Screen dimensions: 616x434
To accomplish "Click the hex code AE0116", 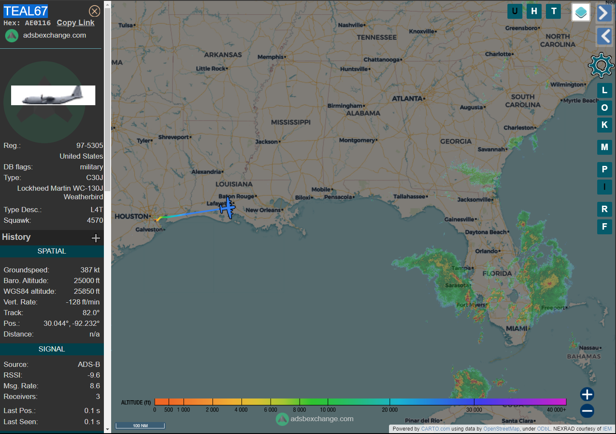I will point(38,23).
